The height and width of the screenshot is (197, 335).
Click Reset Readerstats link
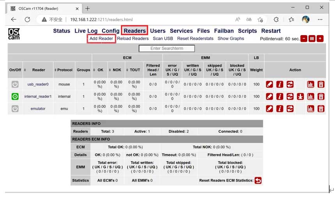(x=195, y=39)
